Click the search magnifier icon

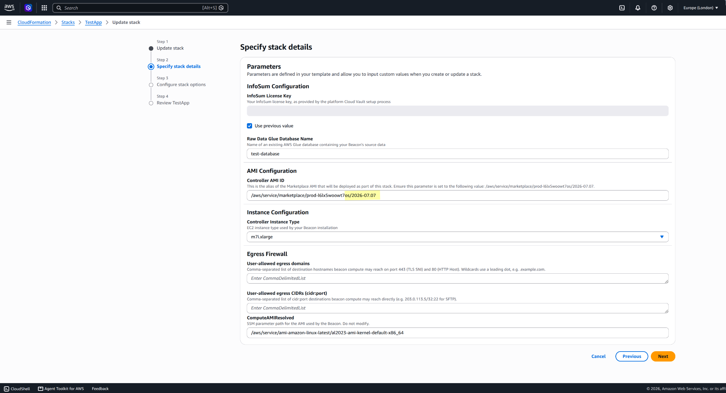tap(59, 8)
